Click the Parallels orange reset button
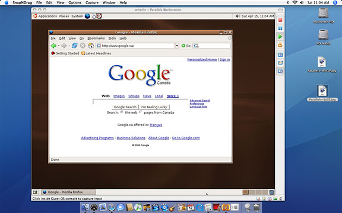 click(x=280, y=45)
